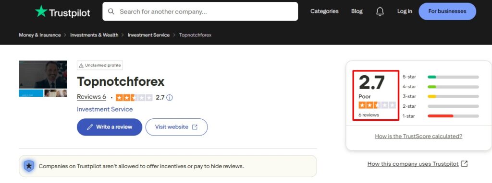Click the Unclaimed profile badge
Image resolution: width=492 pixels, height=183 pixels.
100,65
